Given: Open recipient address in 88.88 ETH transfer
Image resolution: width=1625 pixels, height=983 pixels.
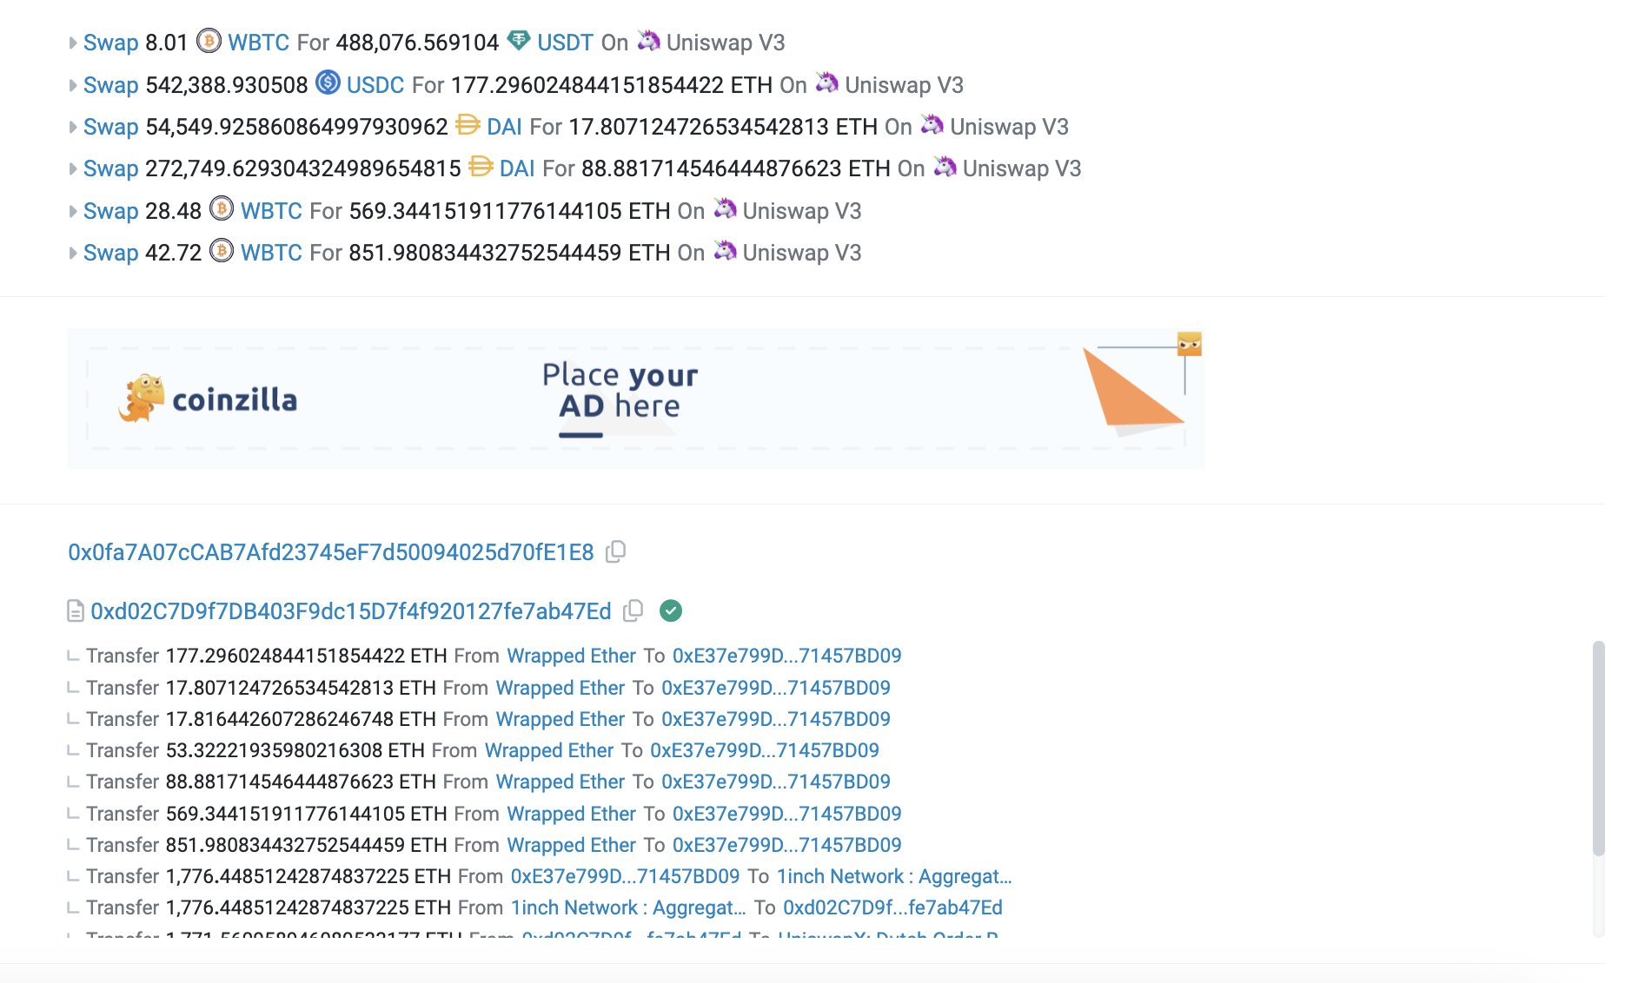Looking at the screenshot, I should pyautogui.click(x=775, y=782).
